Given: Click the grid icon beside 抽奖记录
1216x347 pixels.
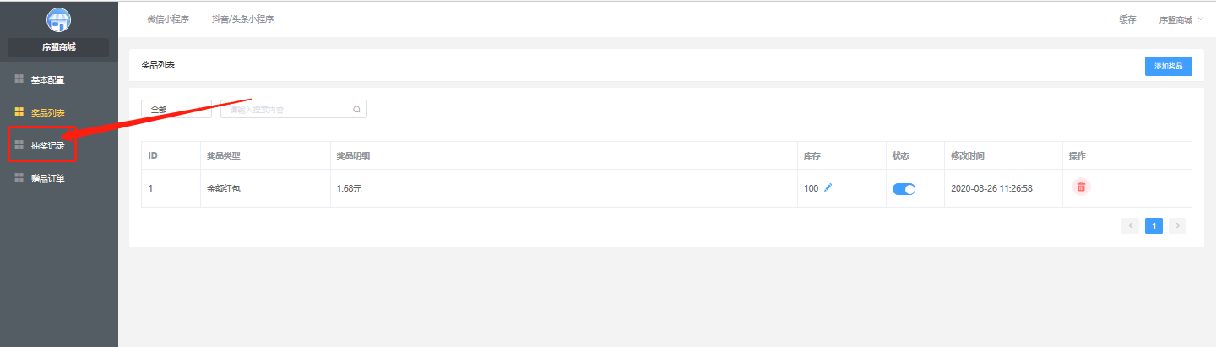Looking at the screenshot, I should (x=19, y=144).
